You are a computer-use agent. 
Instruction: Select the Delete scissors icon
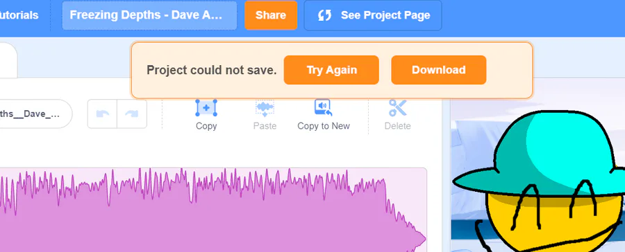click(x=397, y=108)
